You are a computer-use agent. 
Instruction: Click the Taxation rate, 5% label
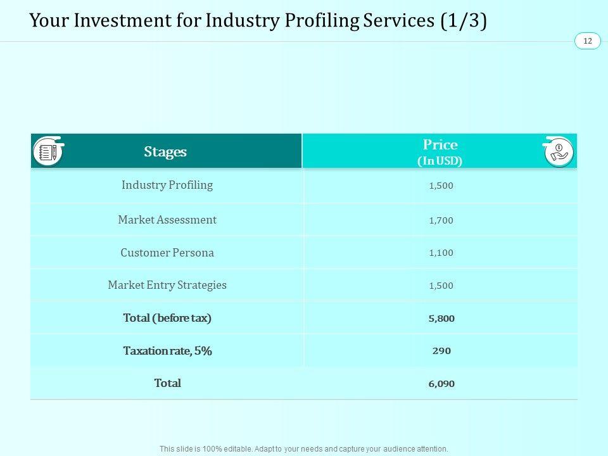[167, 350]
